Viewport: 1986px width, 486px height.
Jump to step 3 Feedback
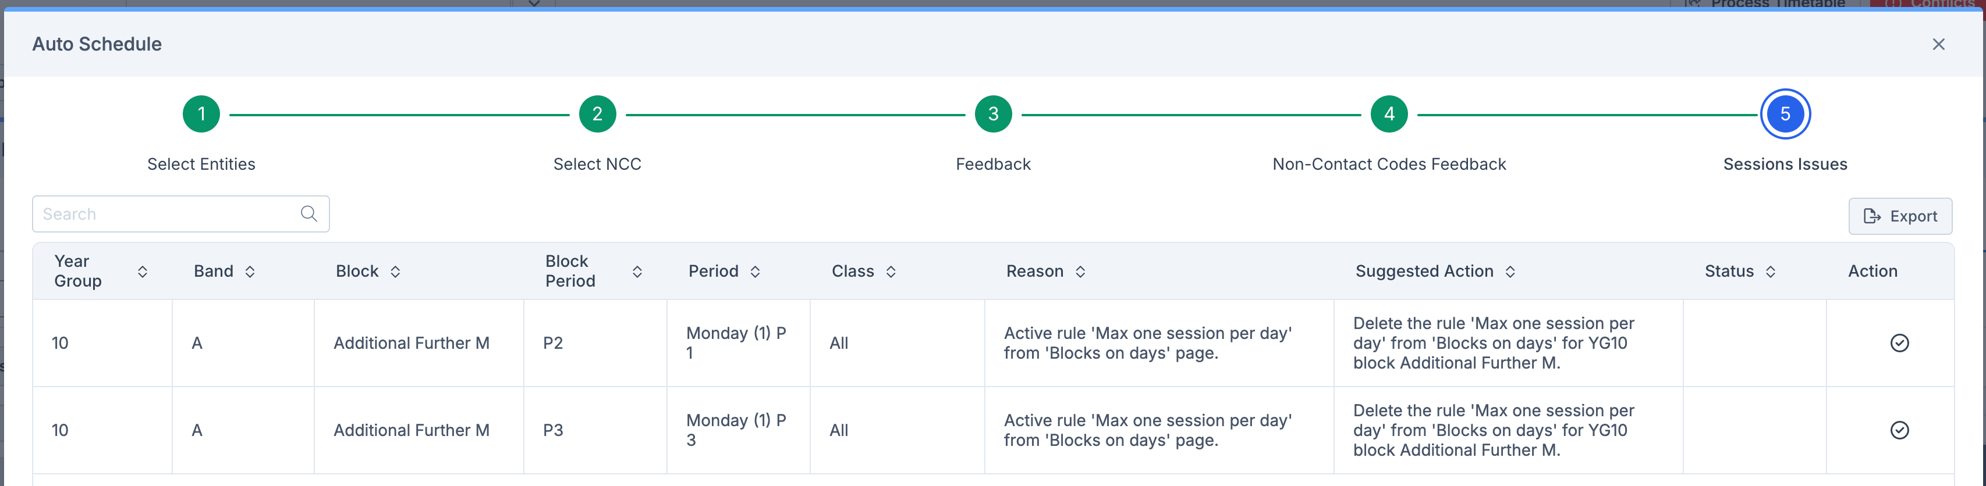[x=993, y=115]
